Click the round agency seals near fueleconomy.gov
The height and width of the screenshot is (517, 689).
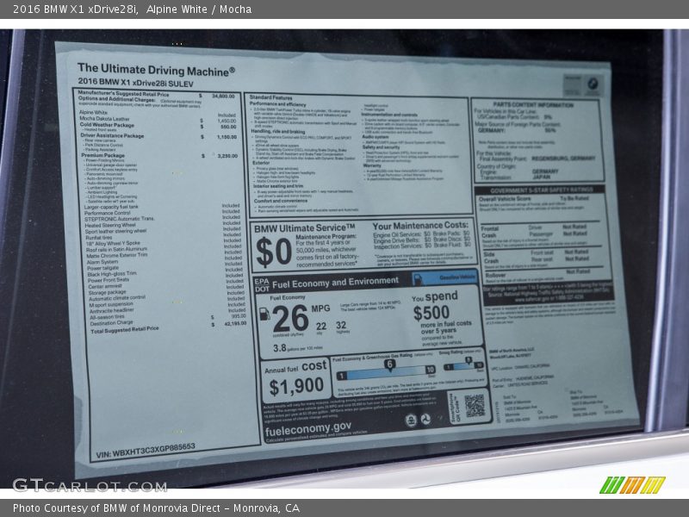click(418, 419)
